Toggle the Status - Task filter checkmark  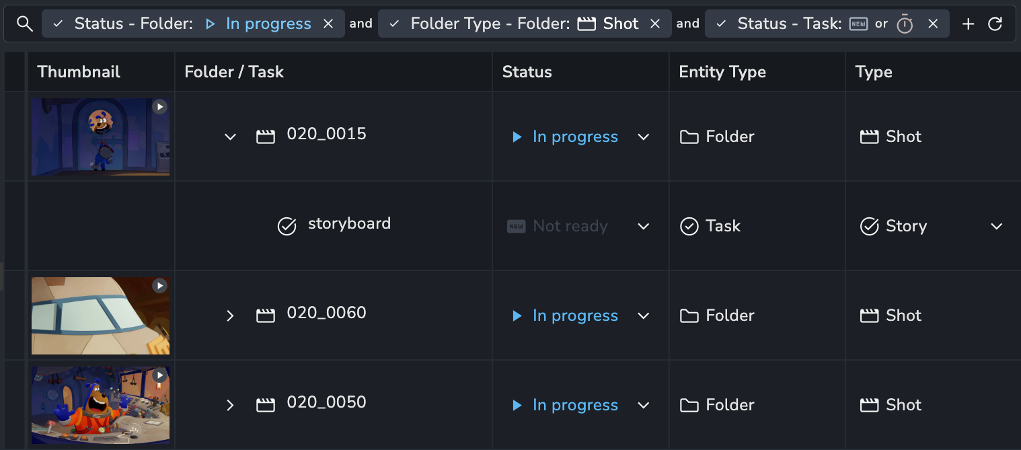[x=721, y=24]
